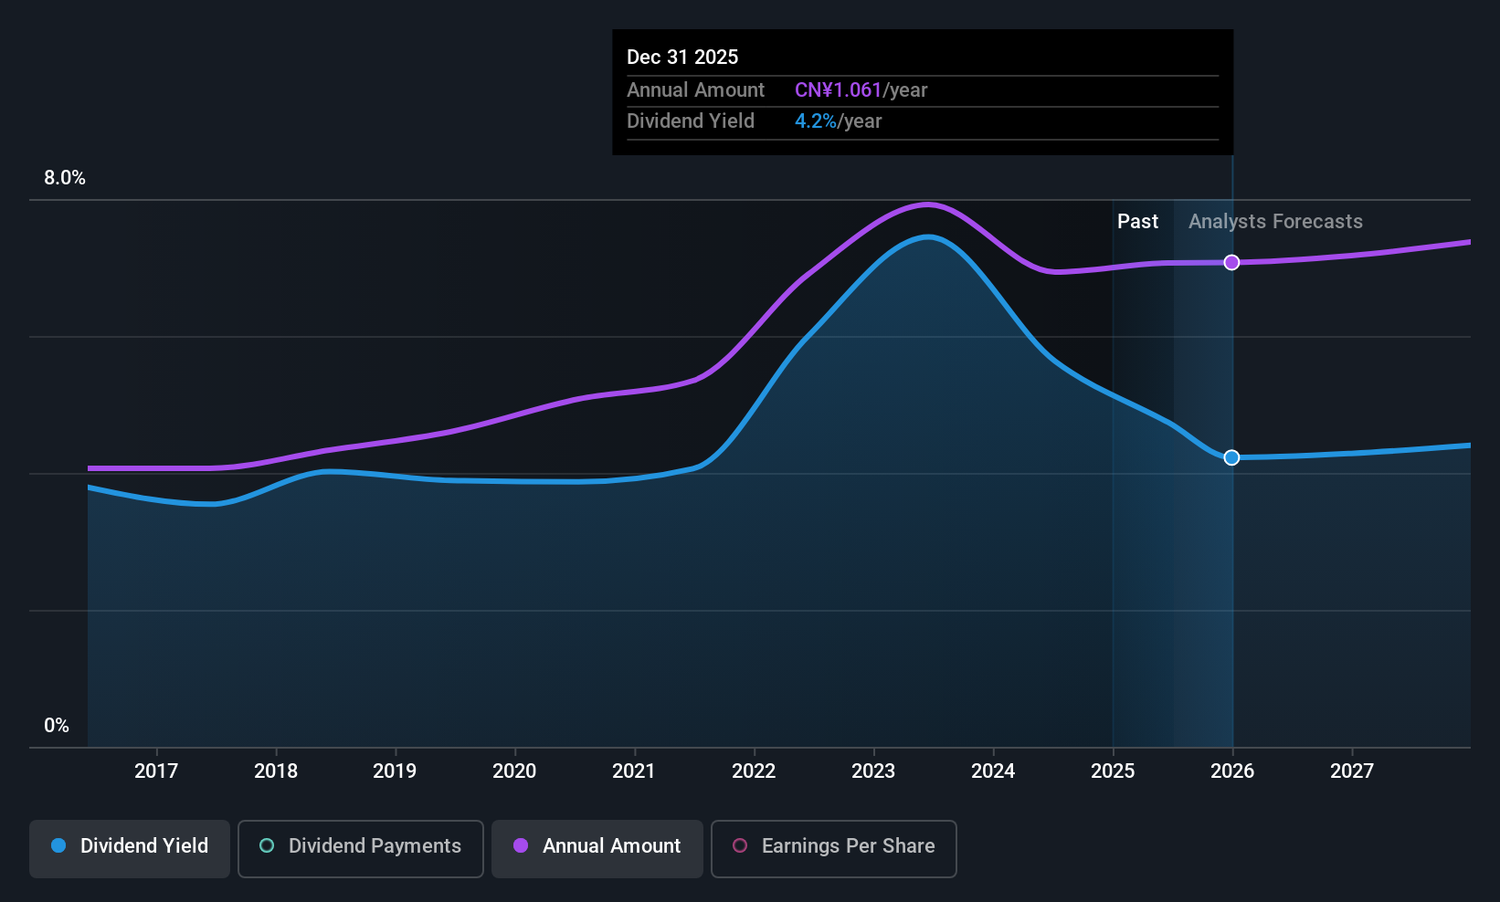Click the 0% y-axis label
This screenshot has width=1500, height=902.
[57, 726]
